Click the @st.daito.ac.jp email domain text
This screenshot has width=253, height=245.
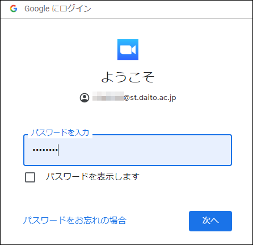150,98
